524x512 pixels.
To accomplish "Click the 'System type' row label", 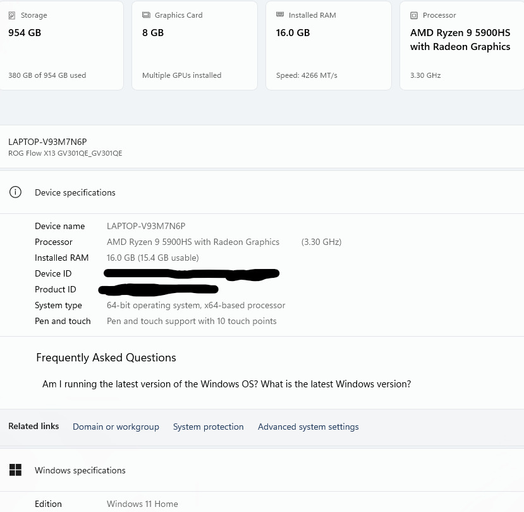I will pyautogui.click(x=58, y=305).
